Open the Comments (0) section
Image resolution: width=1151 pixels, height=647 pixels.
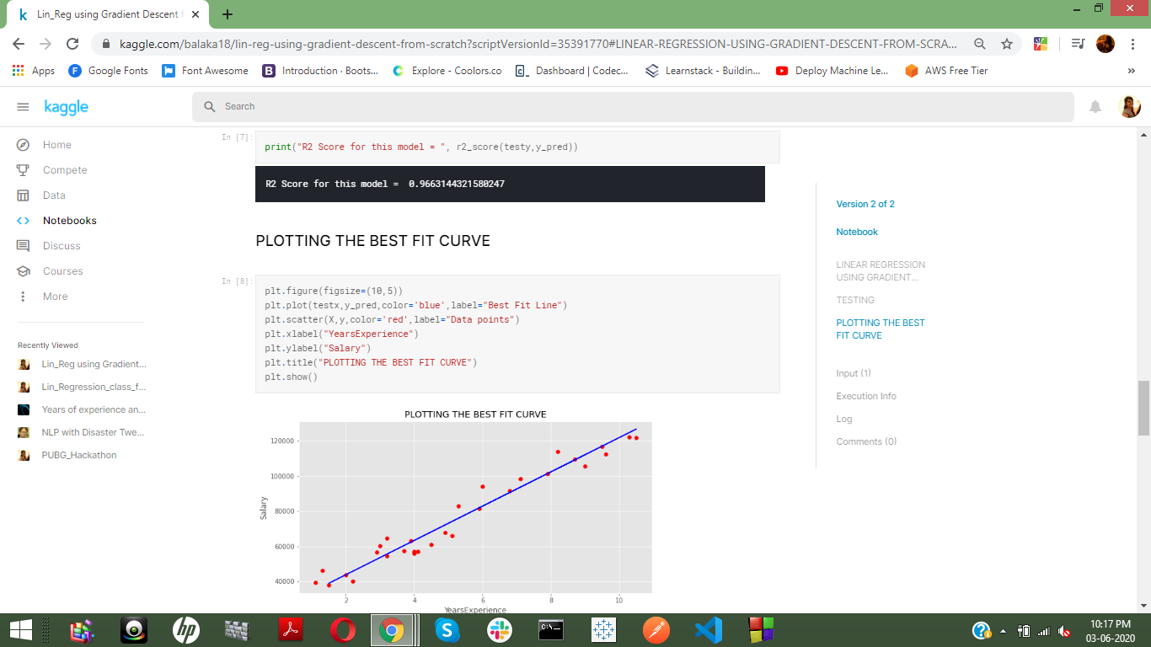click(866, 441)
